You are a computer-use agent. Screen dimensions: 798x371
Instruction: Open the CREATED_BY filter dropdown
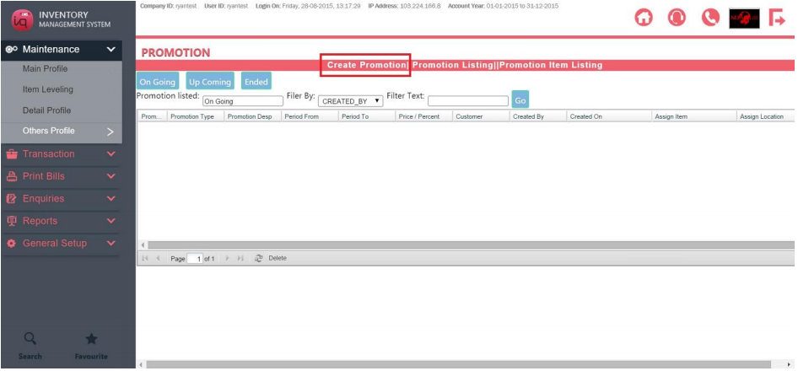click(350, 101)
